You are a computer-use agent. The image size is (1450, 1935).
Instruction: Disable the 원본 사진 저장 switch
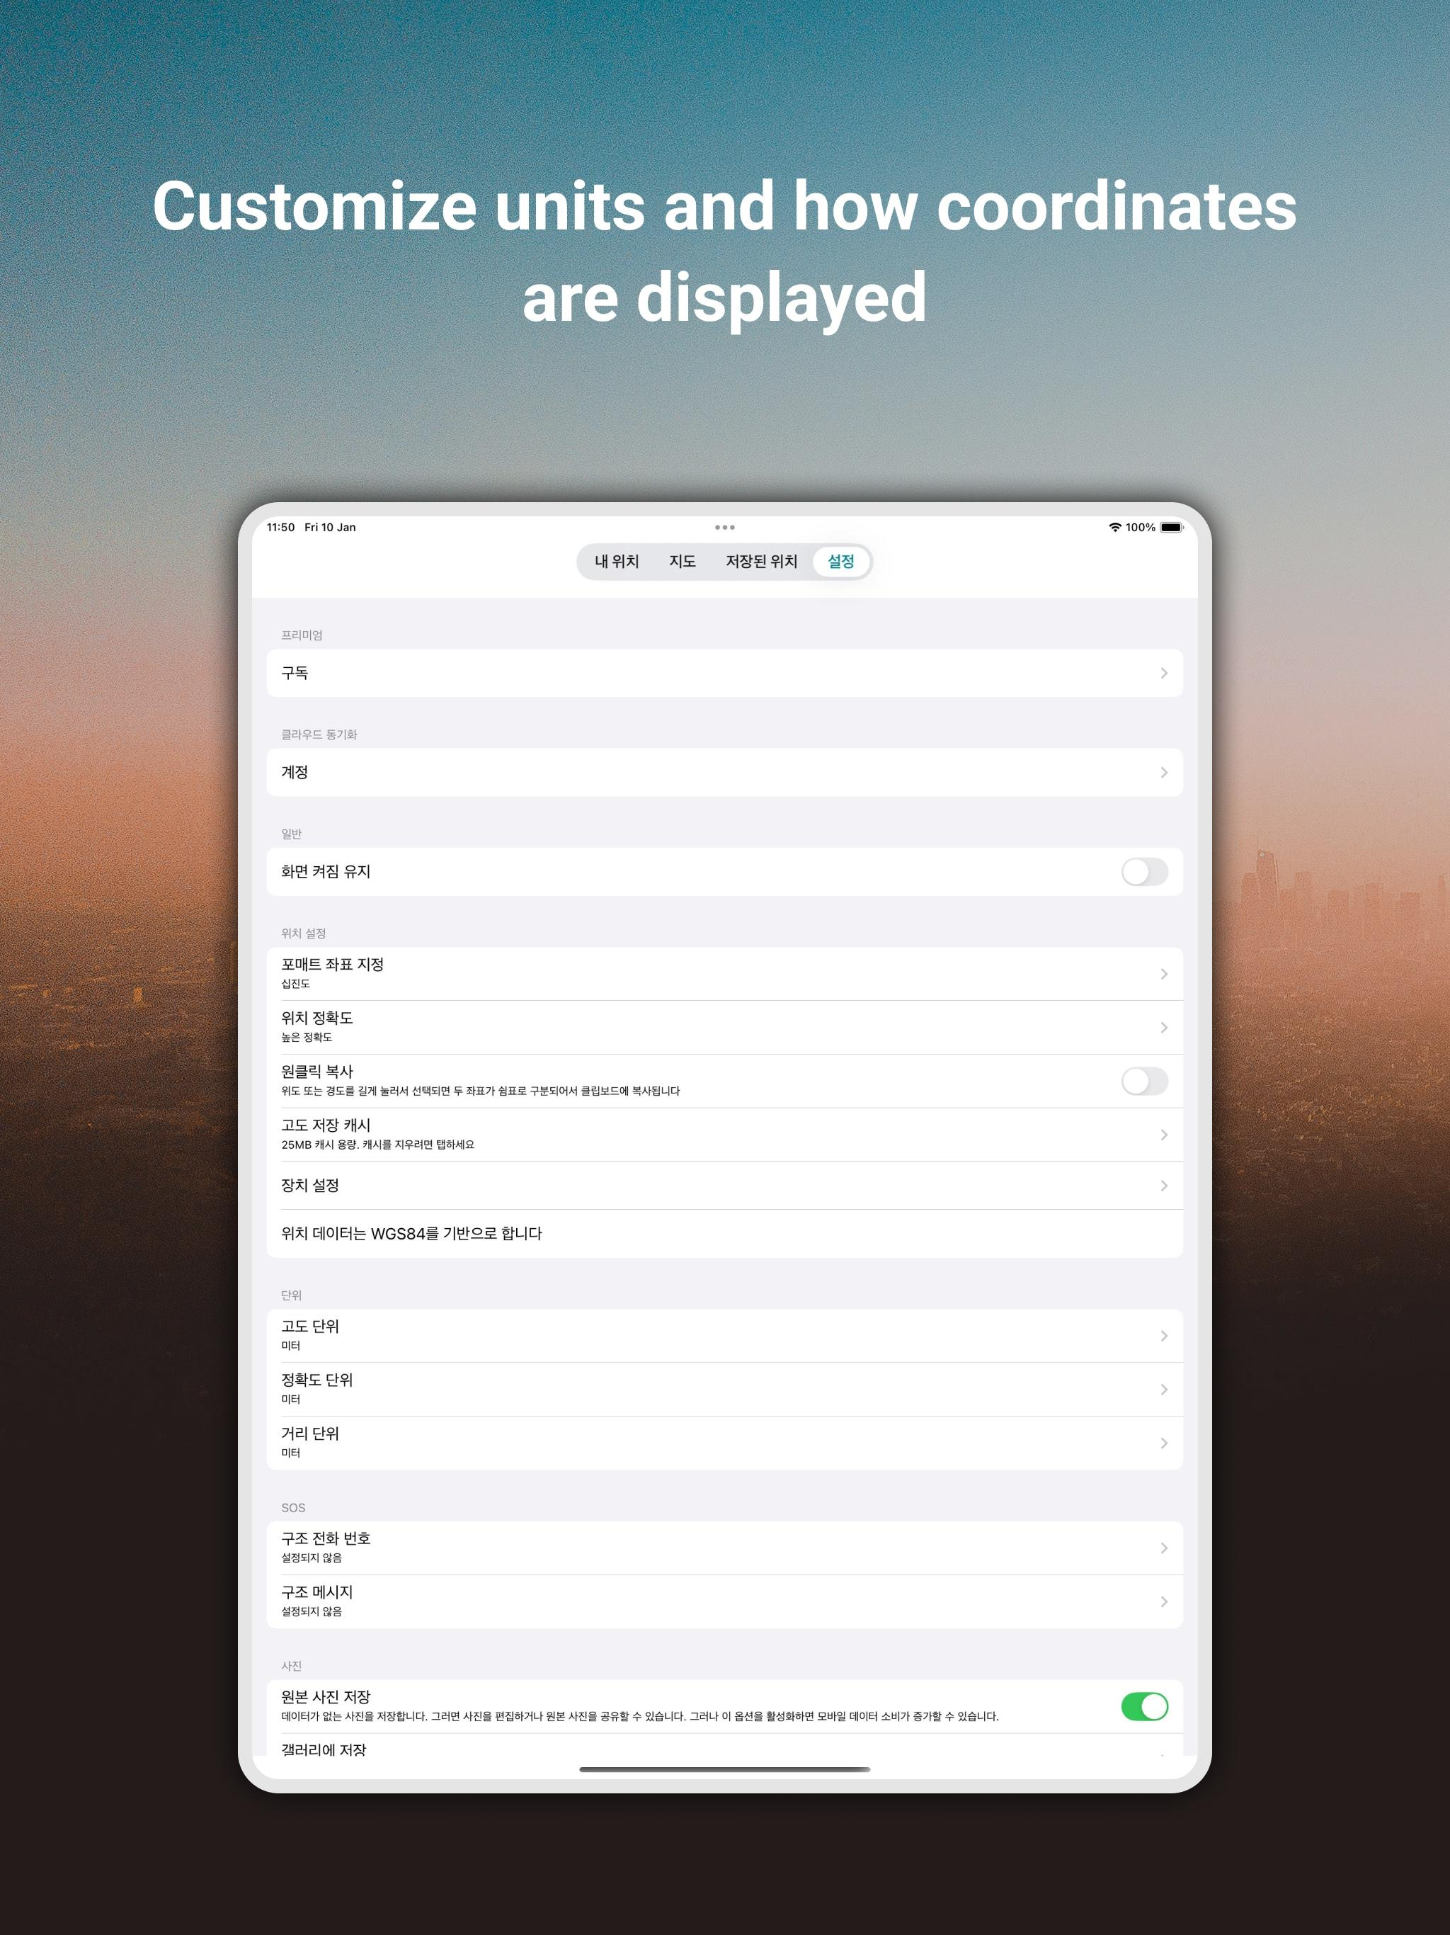pyautogui.click(x=1145, y=1706)
